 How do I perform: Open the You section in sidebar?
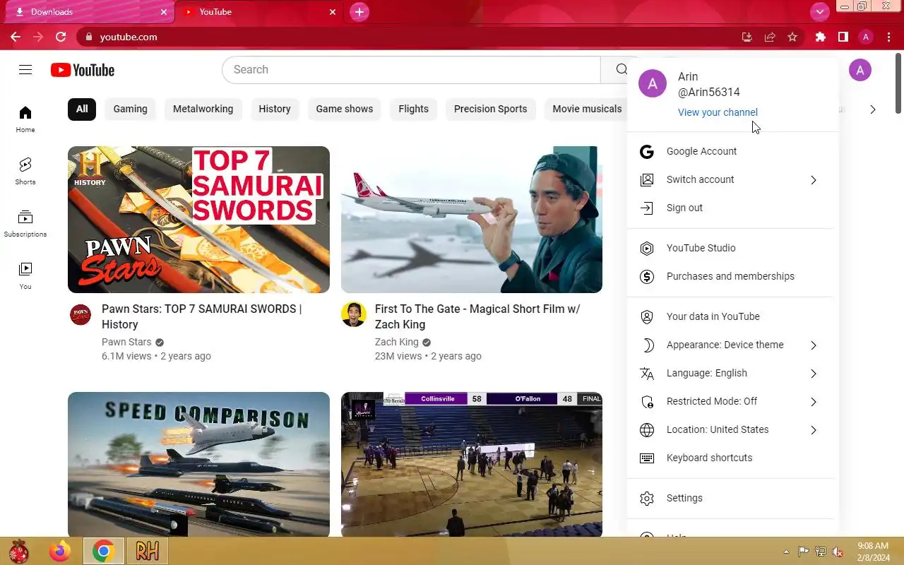pos(25,276)
